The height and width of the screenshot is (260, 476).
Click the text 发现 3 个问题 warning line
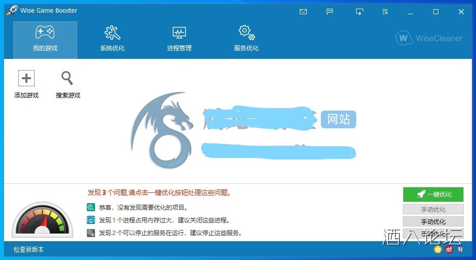click(x=160, y=192)
